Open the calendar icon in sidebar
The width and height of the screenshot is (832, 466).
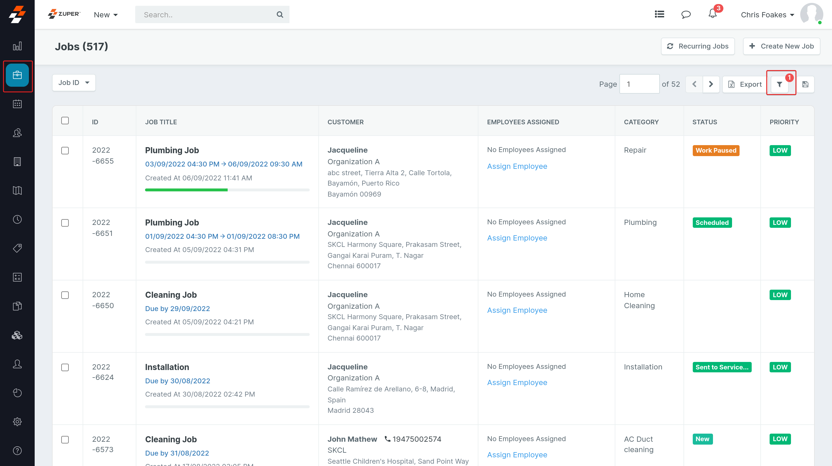click(x=17, y=104)
